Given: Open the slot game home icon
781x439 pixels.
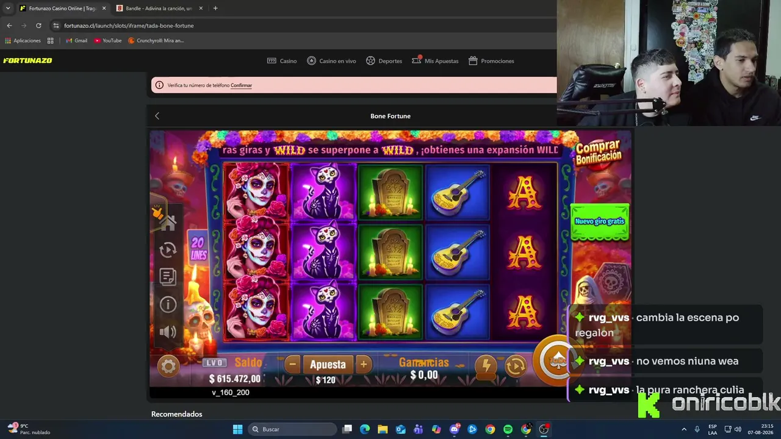Looking at the screenshot, I should [168, 223].
